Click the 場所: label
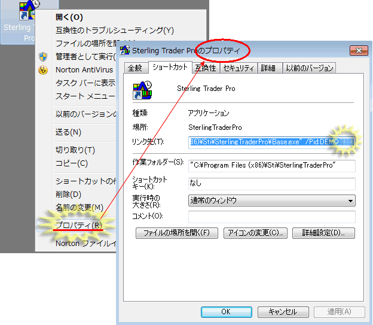373x325 pixels. pyautogui.click(x=140, y=127)
